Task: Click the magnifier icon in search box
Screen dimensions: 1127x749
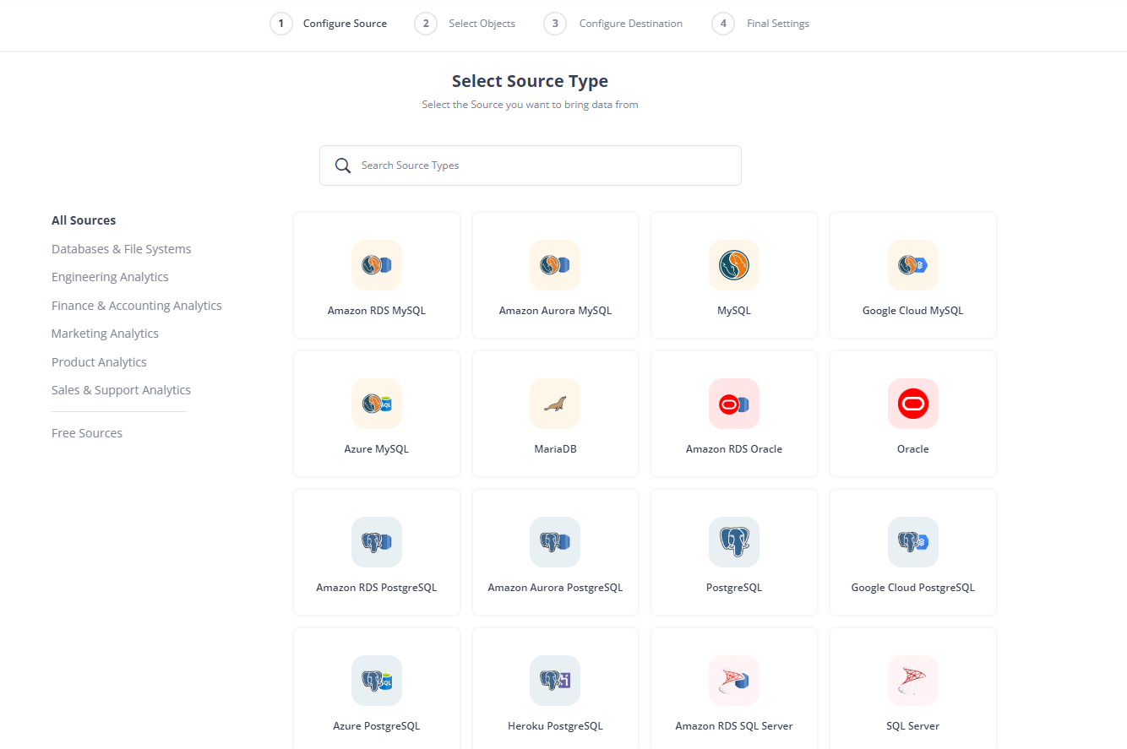Action: click(343, 166)
